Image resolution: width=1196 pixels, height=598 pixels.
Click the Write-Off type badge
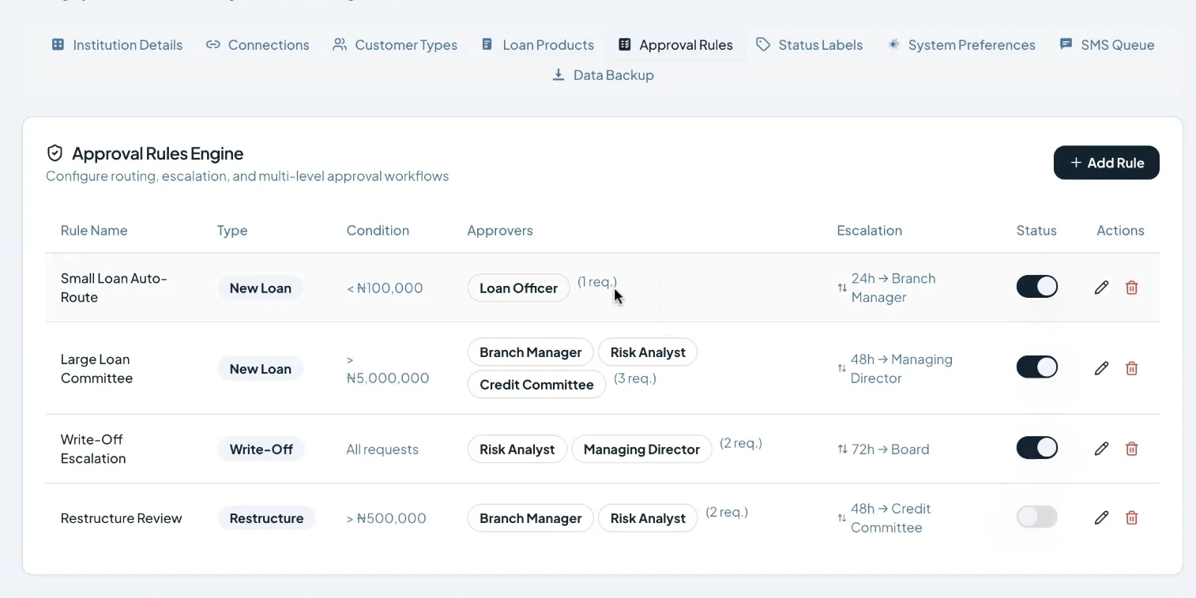click(x=261, y=449)
